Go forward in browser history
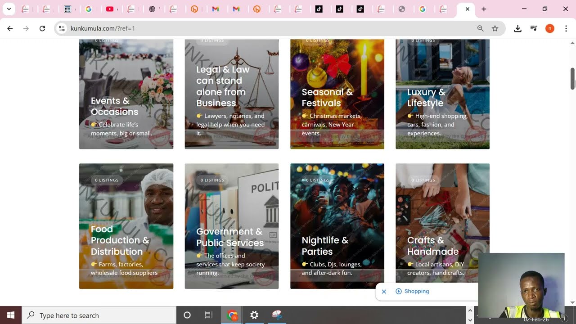576x324 pixels. 26,28
